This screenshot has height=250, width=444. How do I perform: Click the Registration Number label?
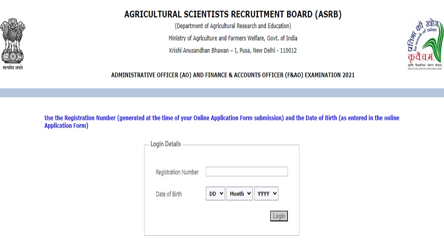177,172
